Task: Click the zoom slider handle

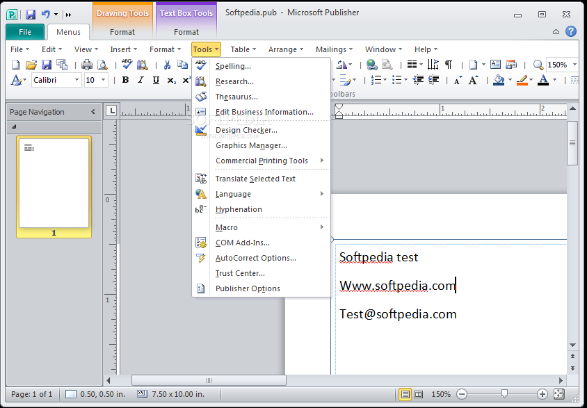Action: point(504,394)
